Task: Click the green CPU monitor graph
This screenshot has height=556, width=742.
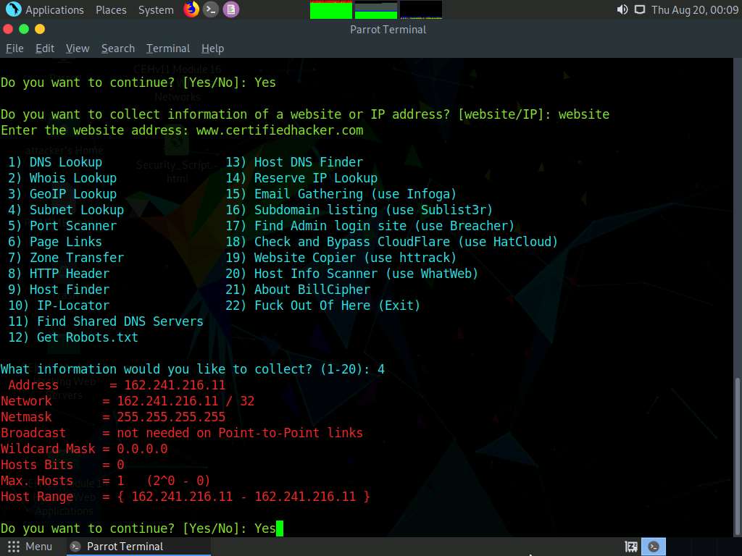Action: coord(330,9)
